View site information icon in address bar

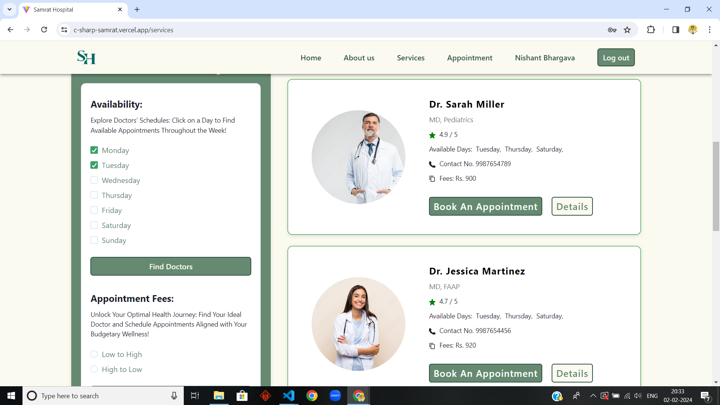[64, 30]
